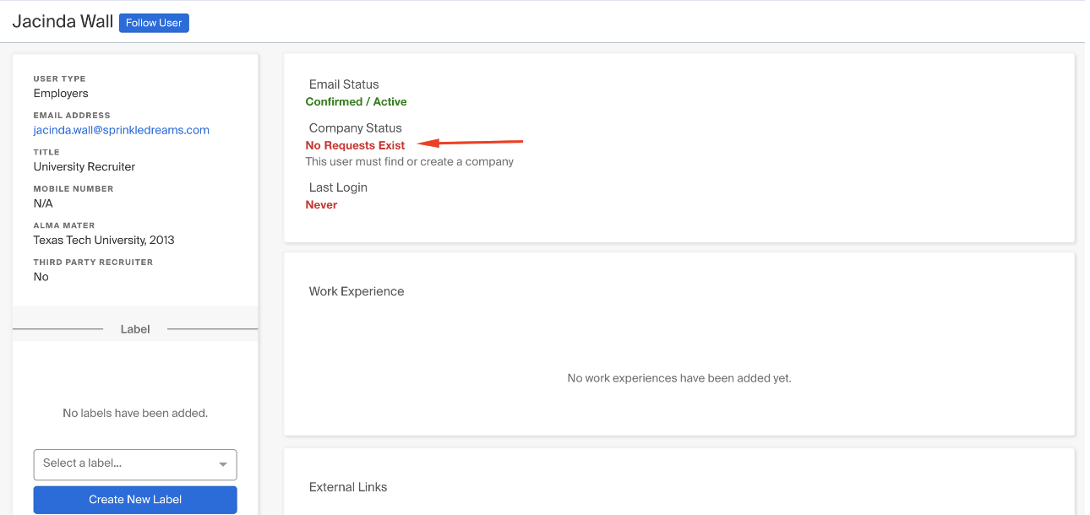Click the MOBILE NUMBER field label

tap(72, 189)
